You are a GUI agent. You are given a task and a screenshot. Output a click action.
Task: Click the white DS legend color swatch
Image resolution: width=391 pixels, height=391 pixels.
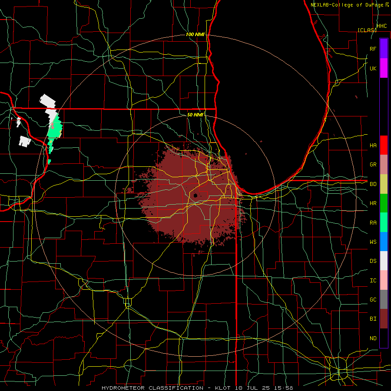[384, 261]
